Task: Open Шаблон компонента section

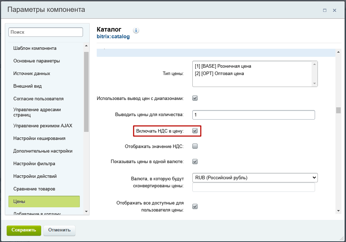Action: tap(35, 48)
